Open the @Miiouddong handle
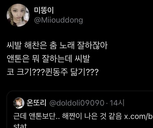The image size is (153, 128). (x=59, y=20)
